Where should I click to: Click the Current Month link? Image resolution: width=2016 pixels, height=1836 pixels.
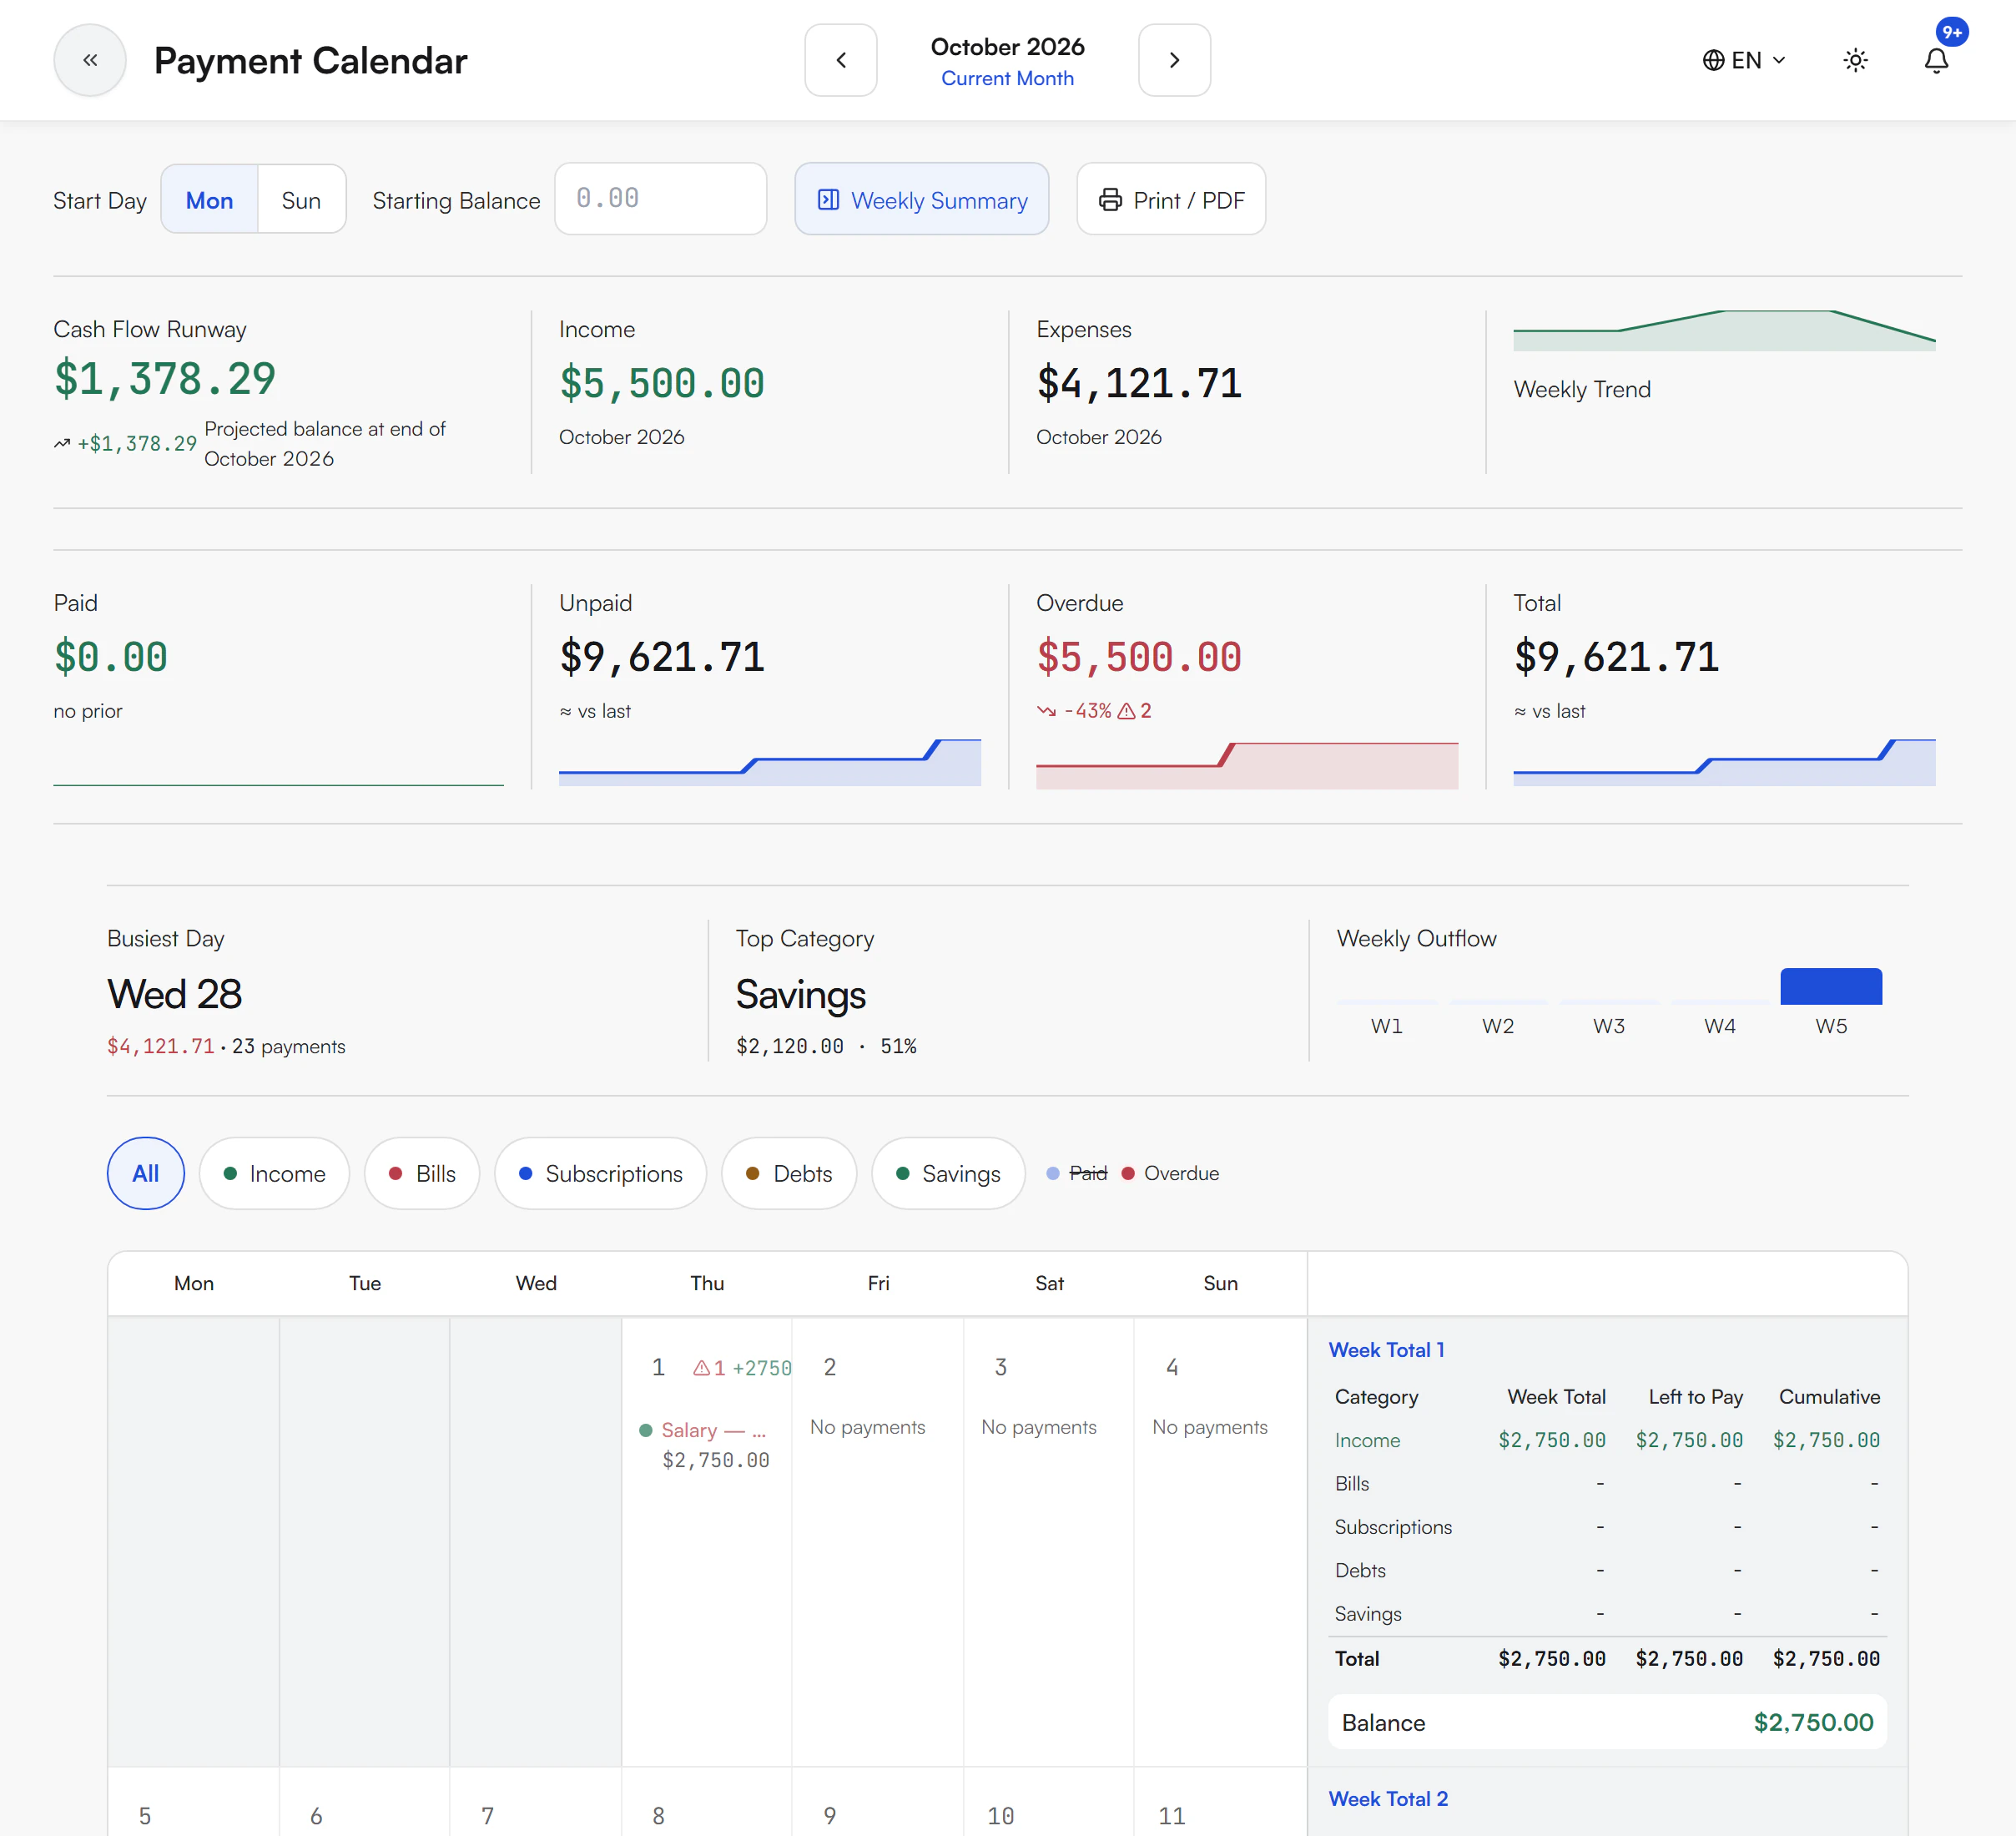(x=1007, y=78)
